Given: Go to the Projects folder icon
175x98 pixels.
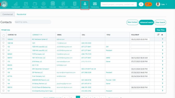Looking at the screenshot, I should 35,4.
